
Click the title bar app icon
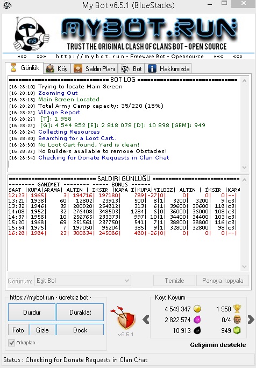8,5
